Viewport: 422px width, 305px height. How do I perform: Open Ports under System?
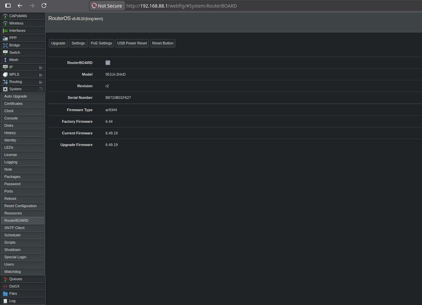click(23, 192)
